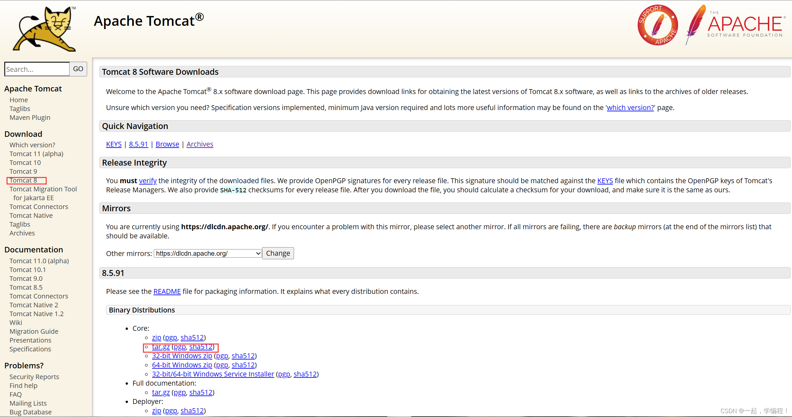Click Browse in Quick Navigation
Image resolution: width=792 pixels, height=417 pixels.
(167, 144)
